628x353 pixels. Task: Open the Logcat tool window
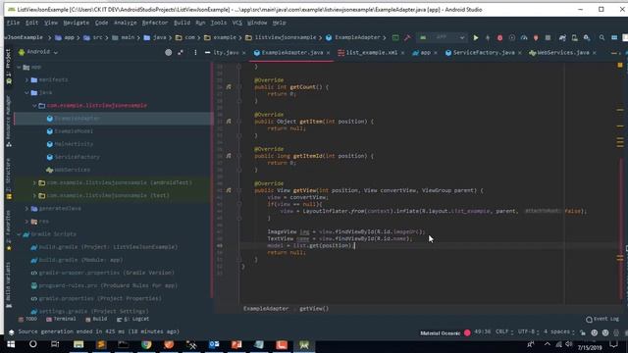(133, 319)
